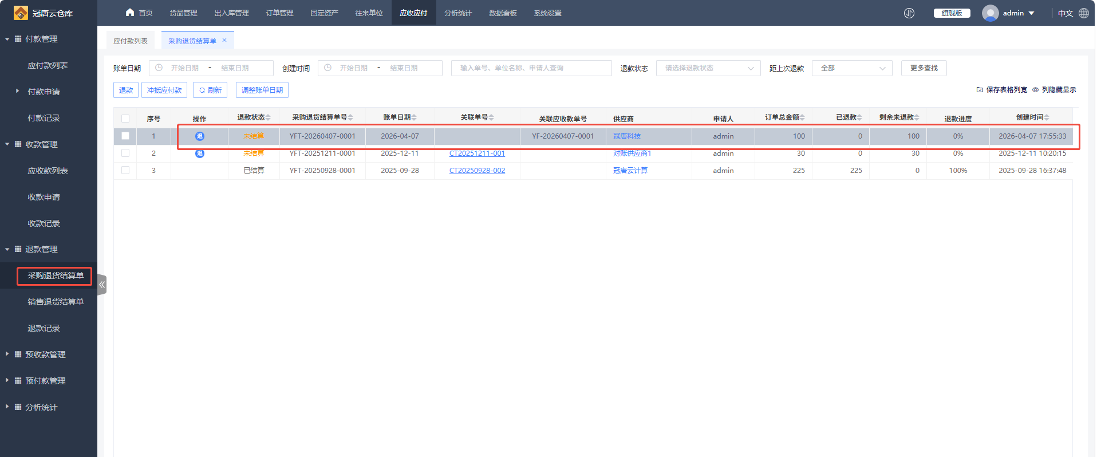Sort by 创建时间 column arrows
The width and height of the screenshot is (1097, 457).
(x=1047, y=117)
